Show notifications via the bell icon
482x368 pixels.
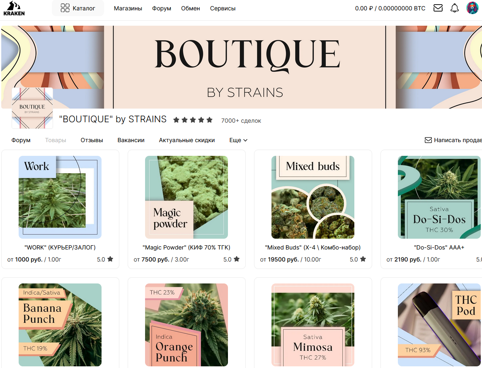[455, 8]
